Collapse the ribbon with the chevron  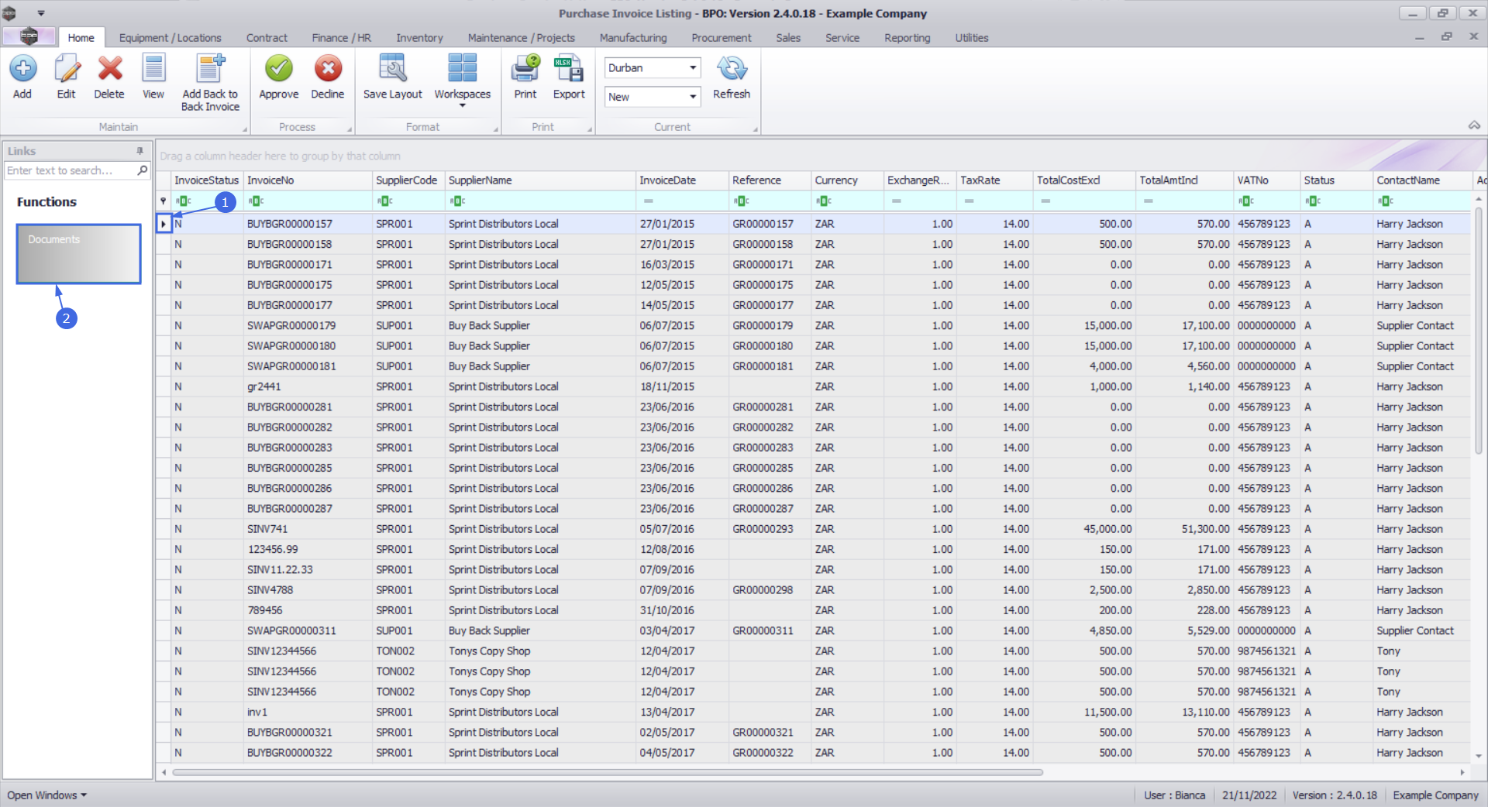pyautogui.click(x=1474, y=125)
